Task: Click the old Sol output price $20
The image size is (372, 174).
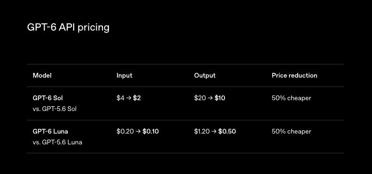Action: (x=200, y=98)
